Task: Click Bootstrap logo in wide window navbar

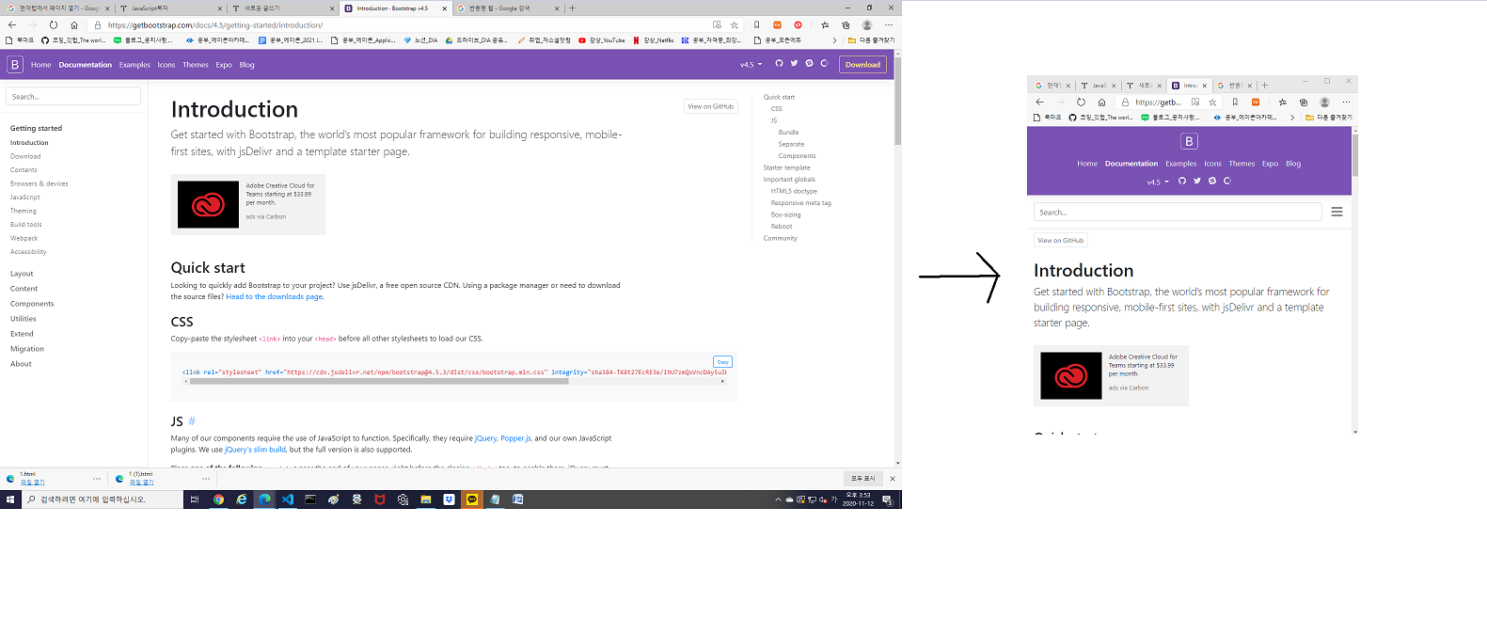Action: 15,64
